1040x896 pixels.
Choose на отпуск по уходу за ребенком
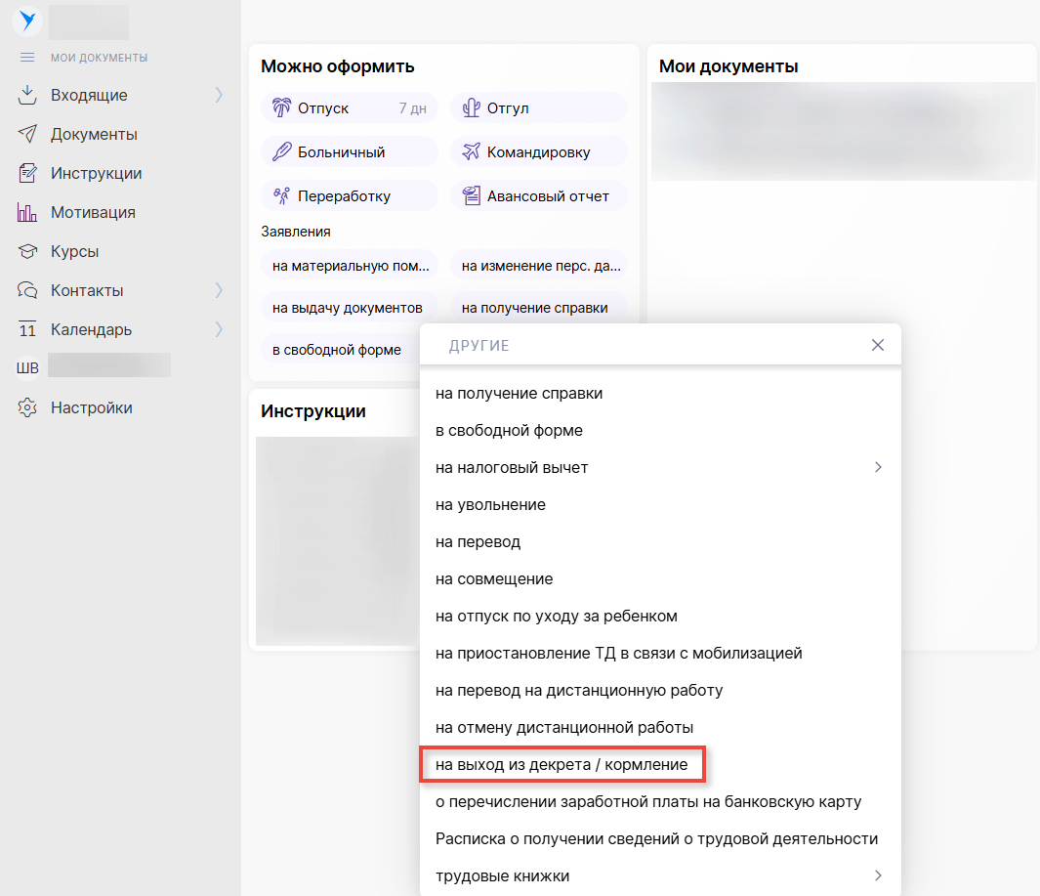pos(556,616)
